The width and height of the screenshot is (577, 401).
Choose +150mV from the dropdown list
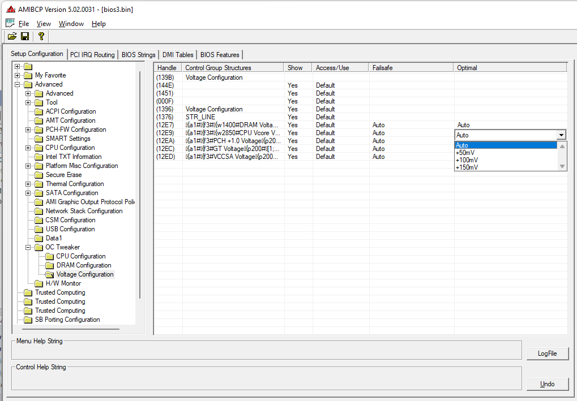click(x=506, y=167)
